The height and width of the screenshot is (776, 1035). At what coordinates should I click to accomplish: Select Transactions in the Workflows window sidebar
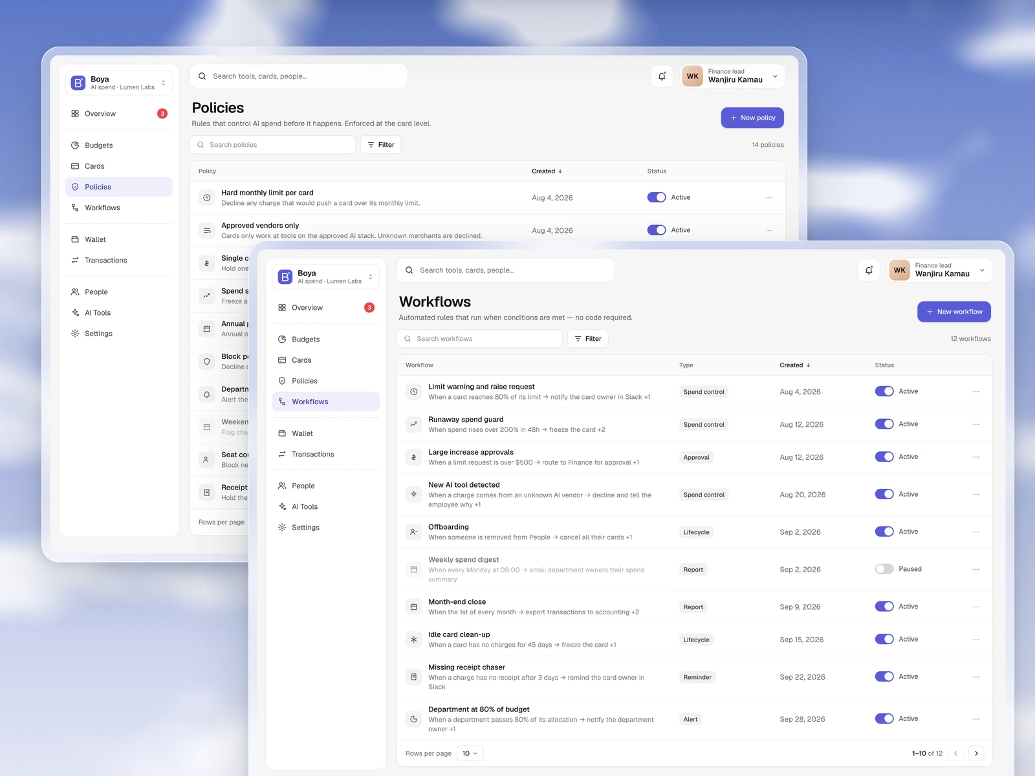(x=326, y=455)
